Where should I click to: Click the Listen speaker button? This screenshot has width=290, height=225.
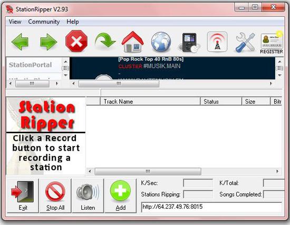pos(88,196)
